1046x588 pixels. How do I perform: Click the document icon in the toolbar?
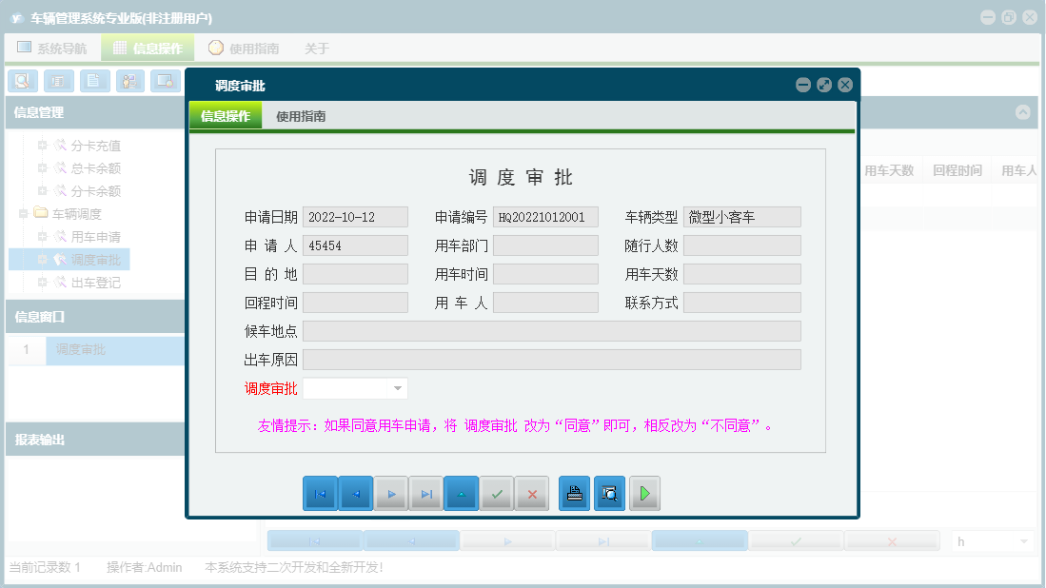coord(93,81)
